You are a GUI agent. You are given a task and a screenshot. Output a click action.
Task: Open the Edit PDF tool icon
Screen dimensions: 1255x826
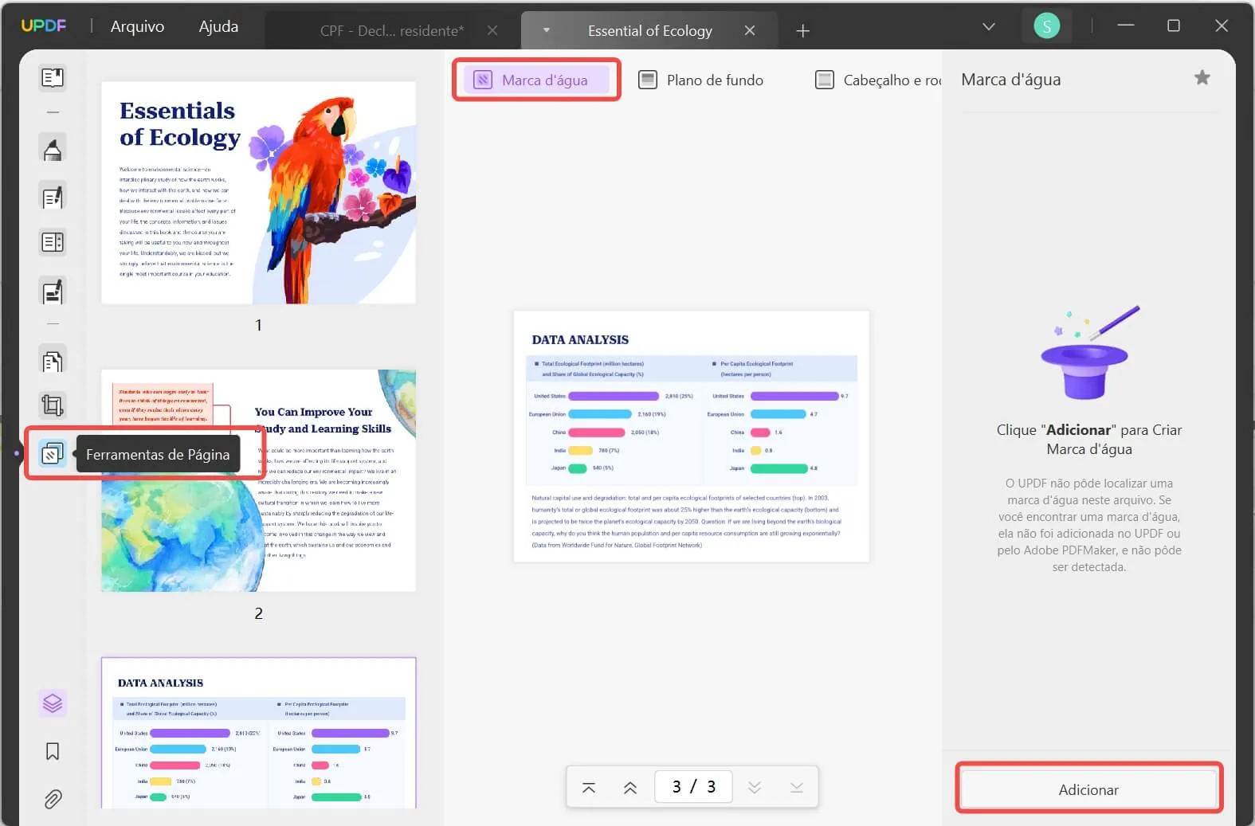pyautogui.click(x=53, y=197)
